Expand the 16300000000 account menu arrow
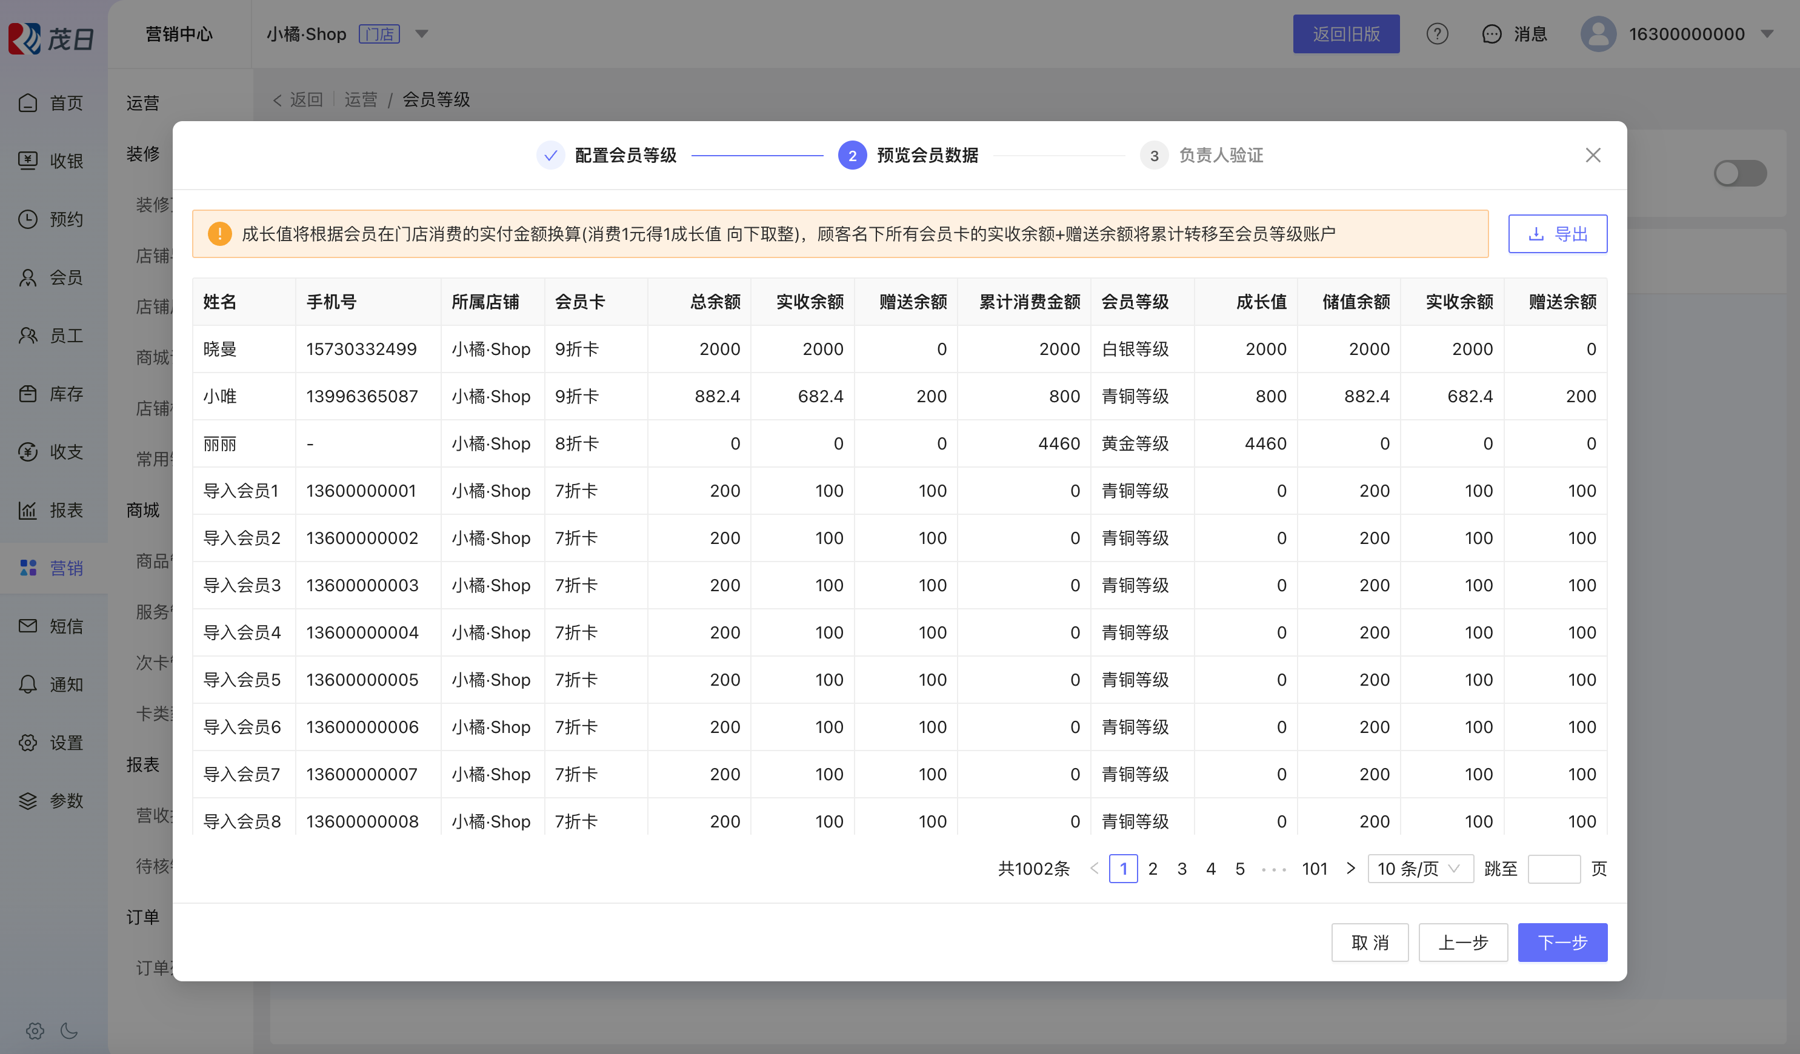 pyautogui.click(x=1767, y=33)
